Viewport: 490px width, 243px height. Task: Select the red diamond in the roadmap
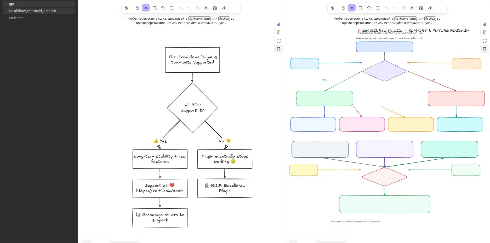click(x=385, y=177)
